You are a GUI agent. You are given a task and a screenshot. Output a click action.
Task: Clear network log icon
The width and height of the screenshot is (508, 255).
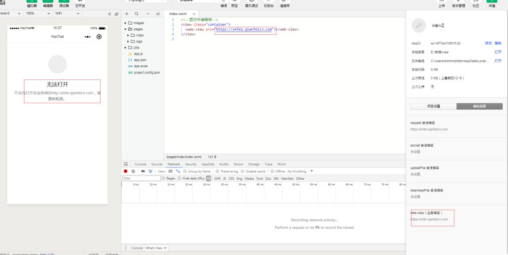pyautogui.click(x=133, y=171)
